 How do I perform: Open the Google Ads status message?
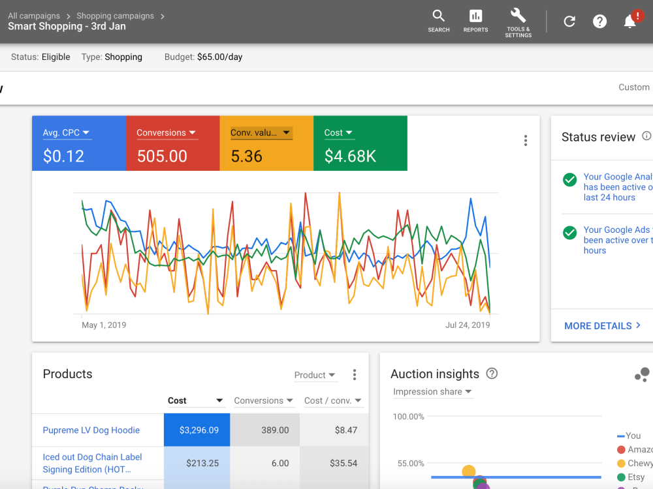click(618, 240)
